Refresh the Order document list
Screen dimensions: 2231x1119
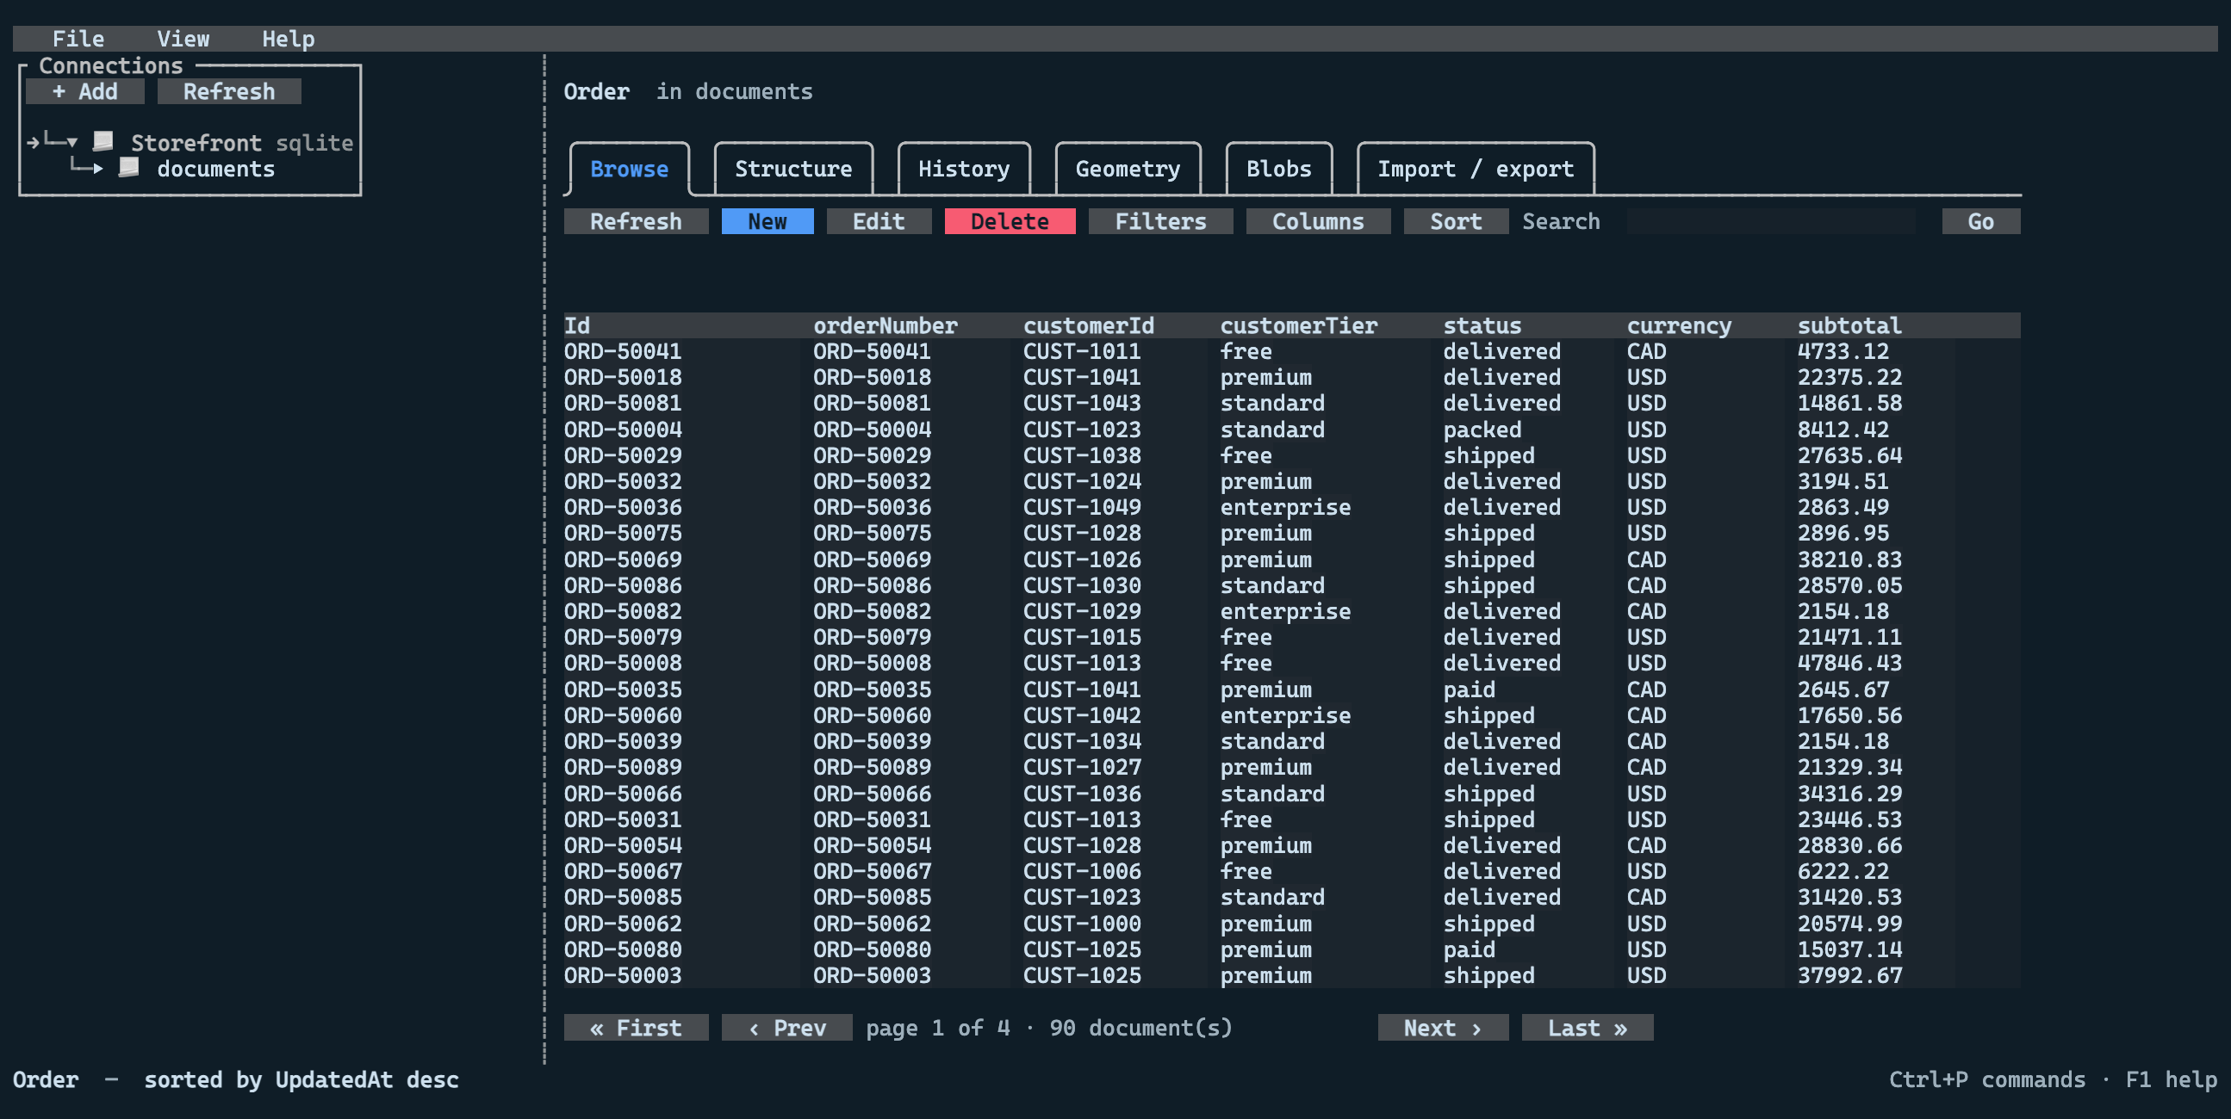(x=636, y=221)
